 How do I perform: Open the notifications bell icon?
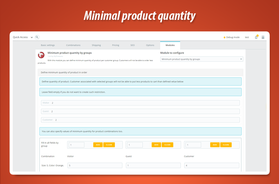point(256,37)
